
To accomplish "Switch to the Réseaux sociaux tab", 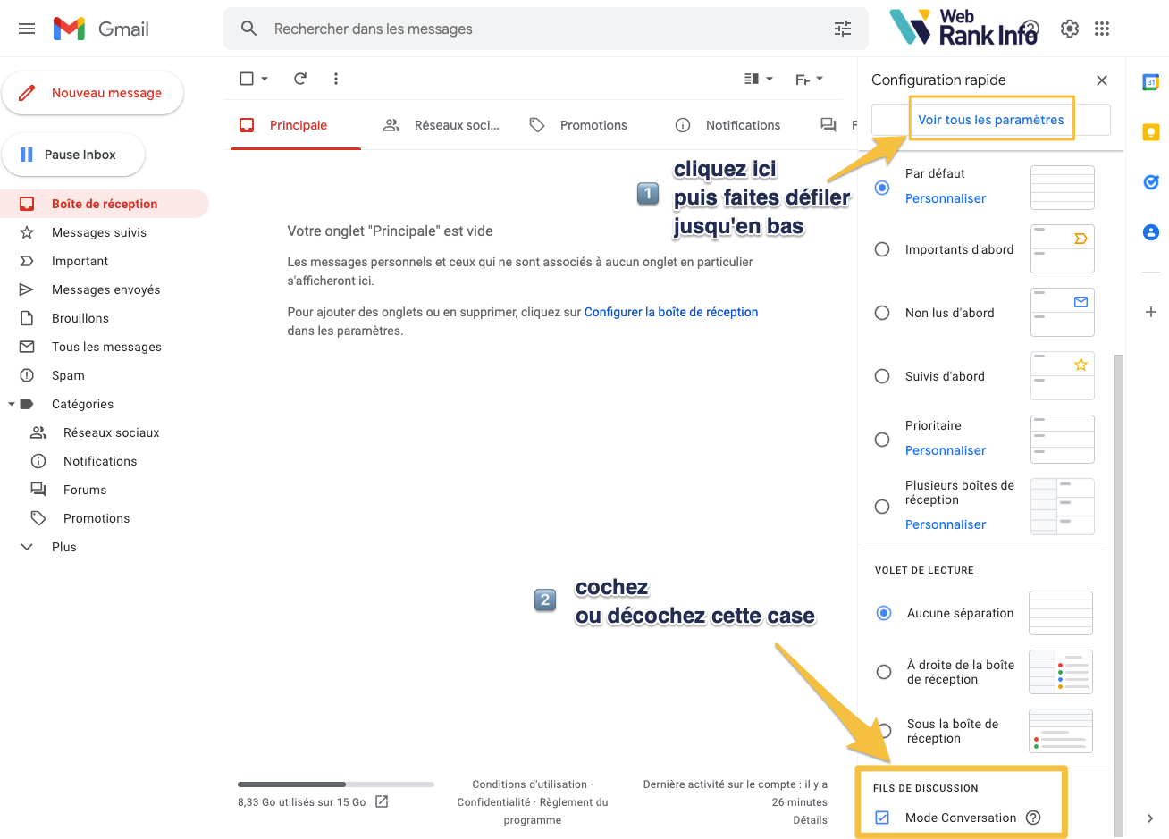I will 442,125.
